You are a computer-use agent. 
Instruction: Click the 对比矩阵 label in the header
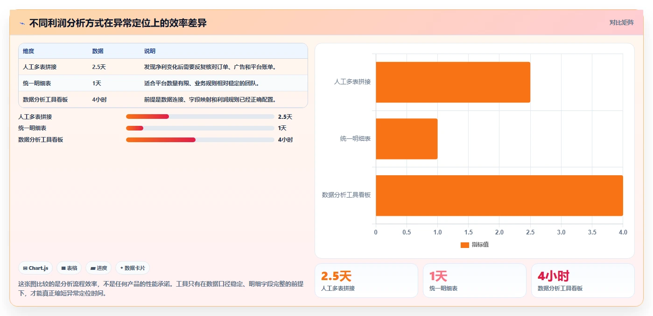(x=621, y=22)
